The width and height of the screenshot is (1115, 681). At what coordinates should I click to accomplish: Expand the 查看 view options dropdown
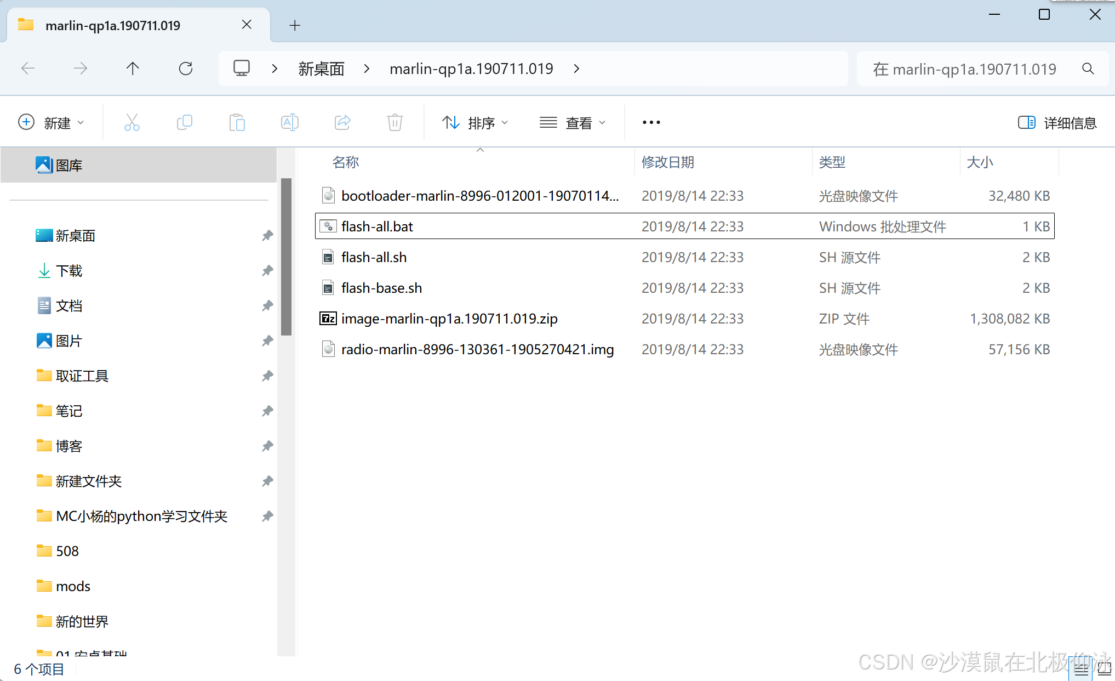click(573, 123)
